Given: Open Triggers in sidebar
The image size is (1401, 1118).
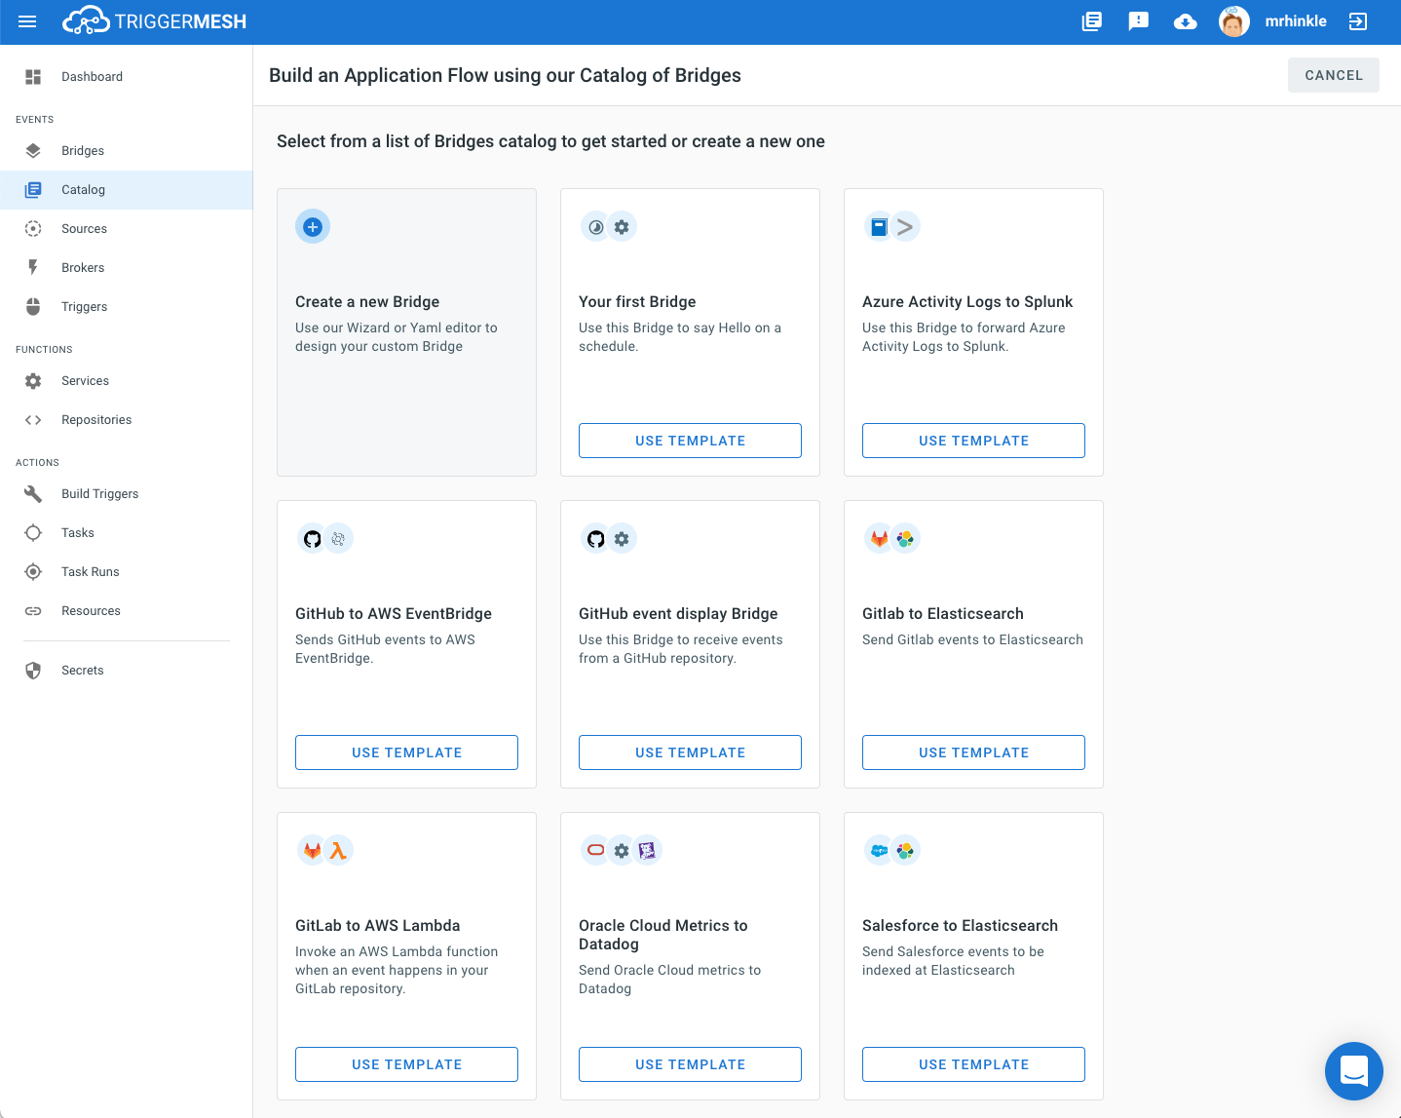Looking at the screenshot, I should 127,307.
